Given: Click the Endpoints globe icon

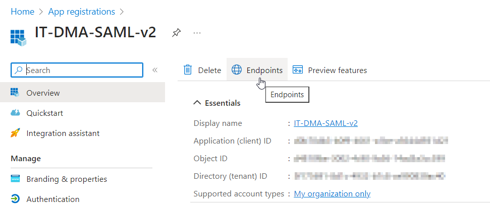Looking at the screenshot, I should point(237,70).
